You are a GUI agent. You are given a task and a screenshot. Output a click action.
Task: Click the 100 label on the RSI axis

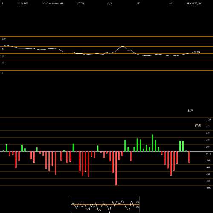click(x=3, y=39)
